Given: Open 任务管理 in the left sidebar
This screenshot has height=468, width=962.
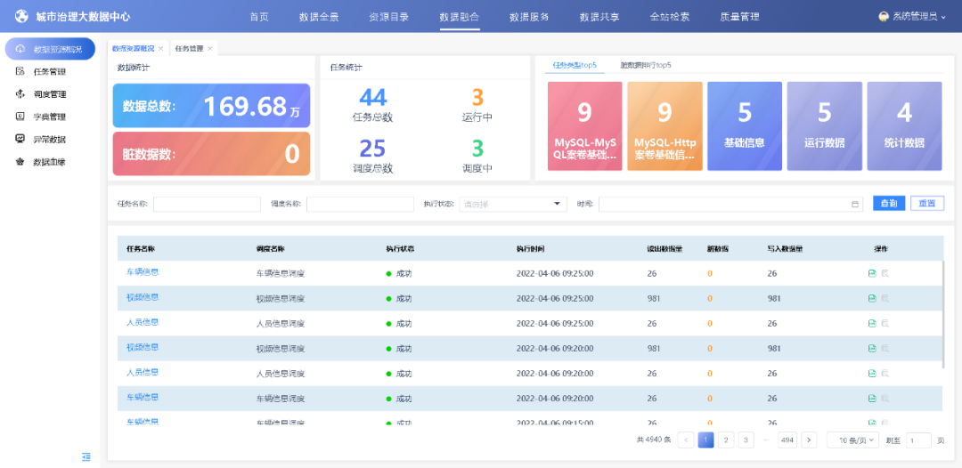Looking at the screenshot, I should (49, 72).
